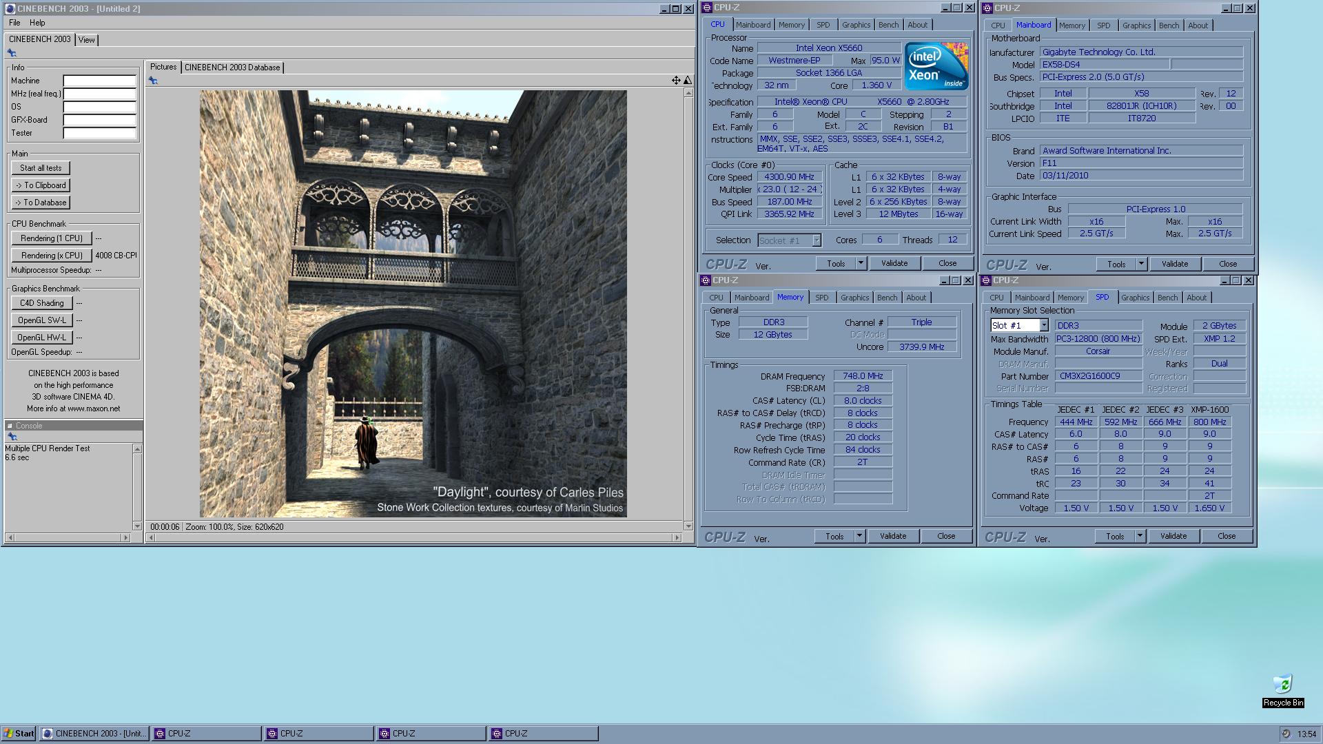
Task: Click the To Database button
Action: pyautogui.click(x=41, y=203)
